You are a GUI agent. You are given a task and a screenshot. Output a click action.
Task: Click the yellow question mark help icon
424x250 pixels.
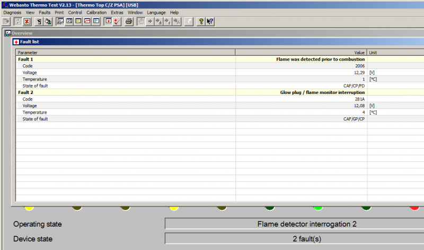(201, 21)
